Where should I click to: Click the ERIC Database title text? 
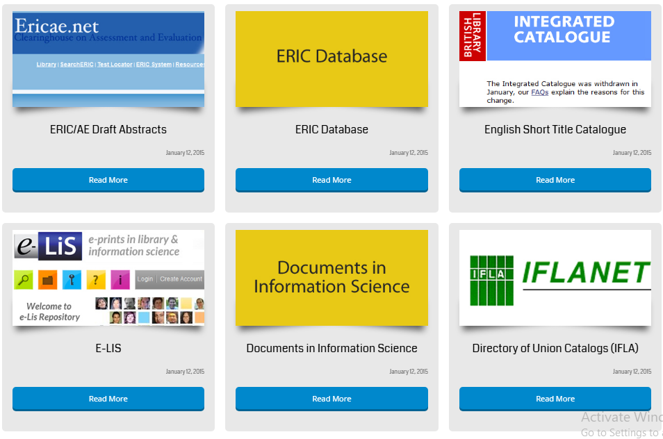point(331,129)
